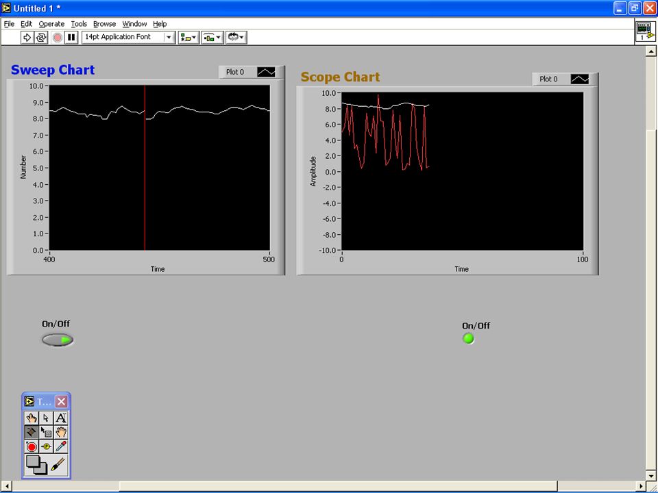Pause the VI execution

pos(71,37)
